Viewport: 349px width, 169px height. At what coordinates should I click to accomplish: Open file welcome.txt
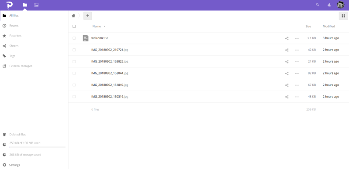click(x=100, y=38)
